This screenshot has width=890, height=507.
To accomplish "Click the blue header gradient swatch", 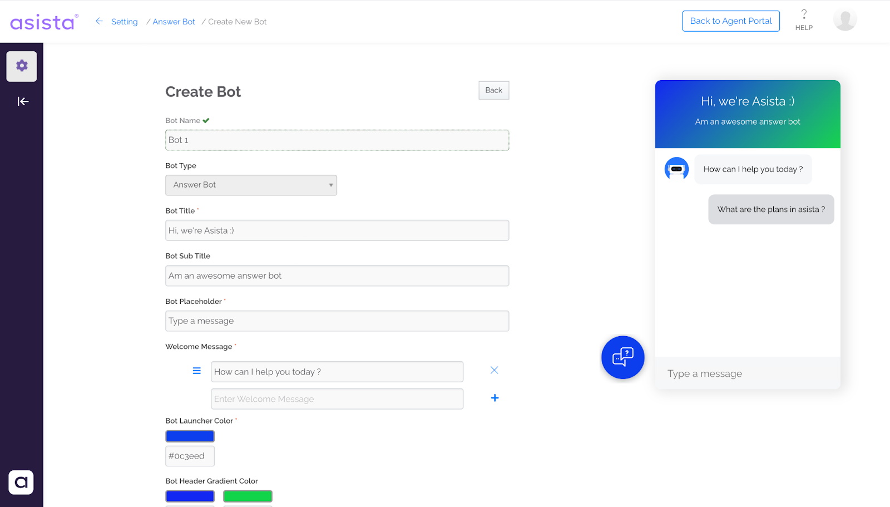I will 190,496.
